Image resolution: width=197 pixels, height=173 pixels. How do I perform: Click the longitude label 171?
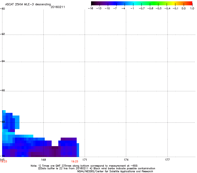[85, 160]
